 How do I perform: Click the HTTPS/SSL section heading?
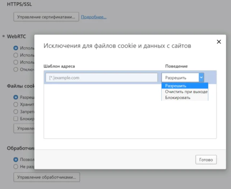pos(19,4)
